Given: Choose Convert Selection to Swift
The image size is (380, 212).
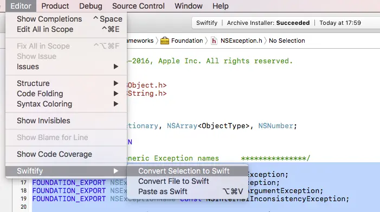Looking at the screenshot, I should (188, 171).
